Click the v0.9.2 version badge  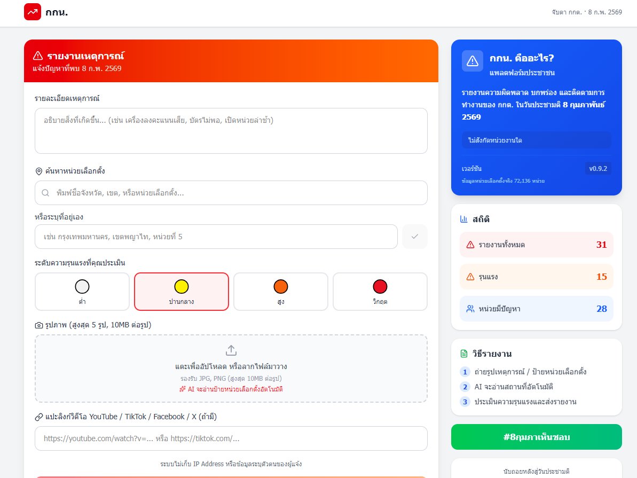(x=598, y=169)
